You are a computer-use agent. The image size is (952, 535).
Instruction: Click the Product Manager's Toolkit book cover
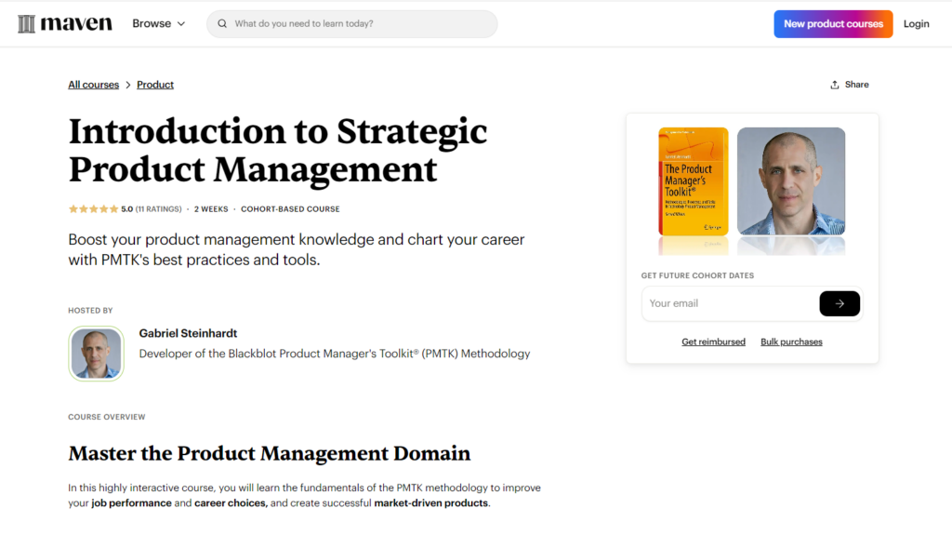[x=694, y=181]
